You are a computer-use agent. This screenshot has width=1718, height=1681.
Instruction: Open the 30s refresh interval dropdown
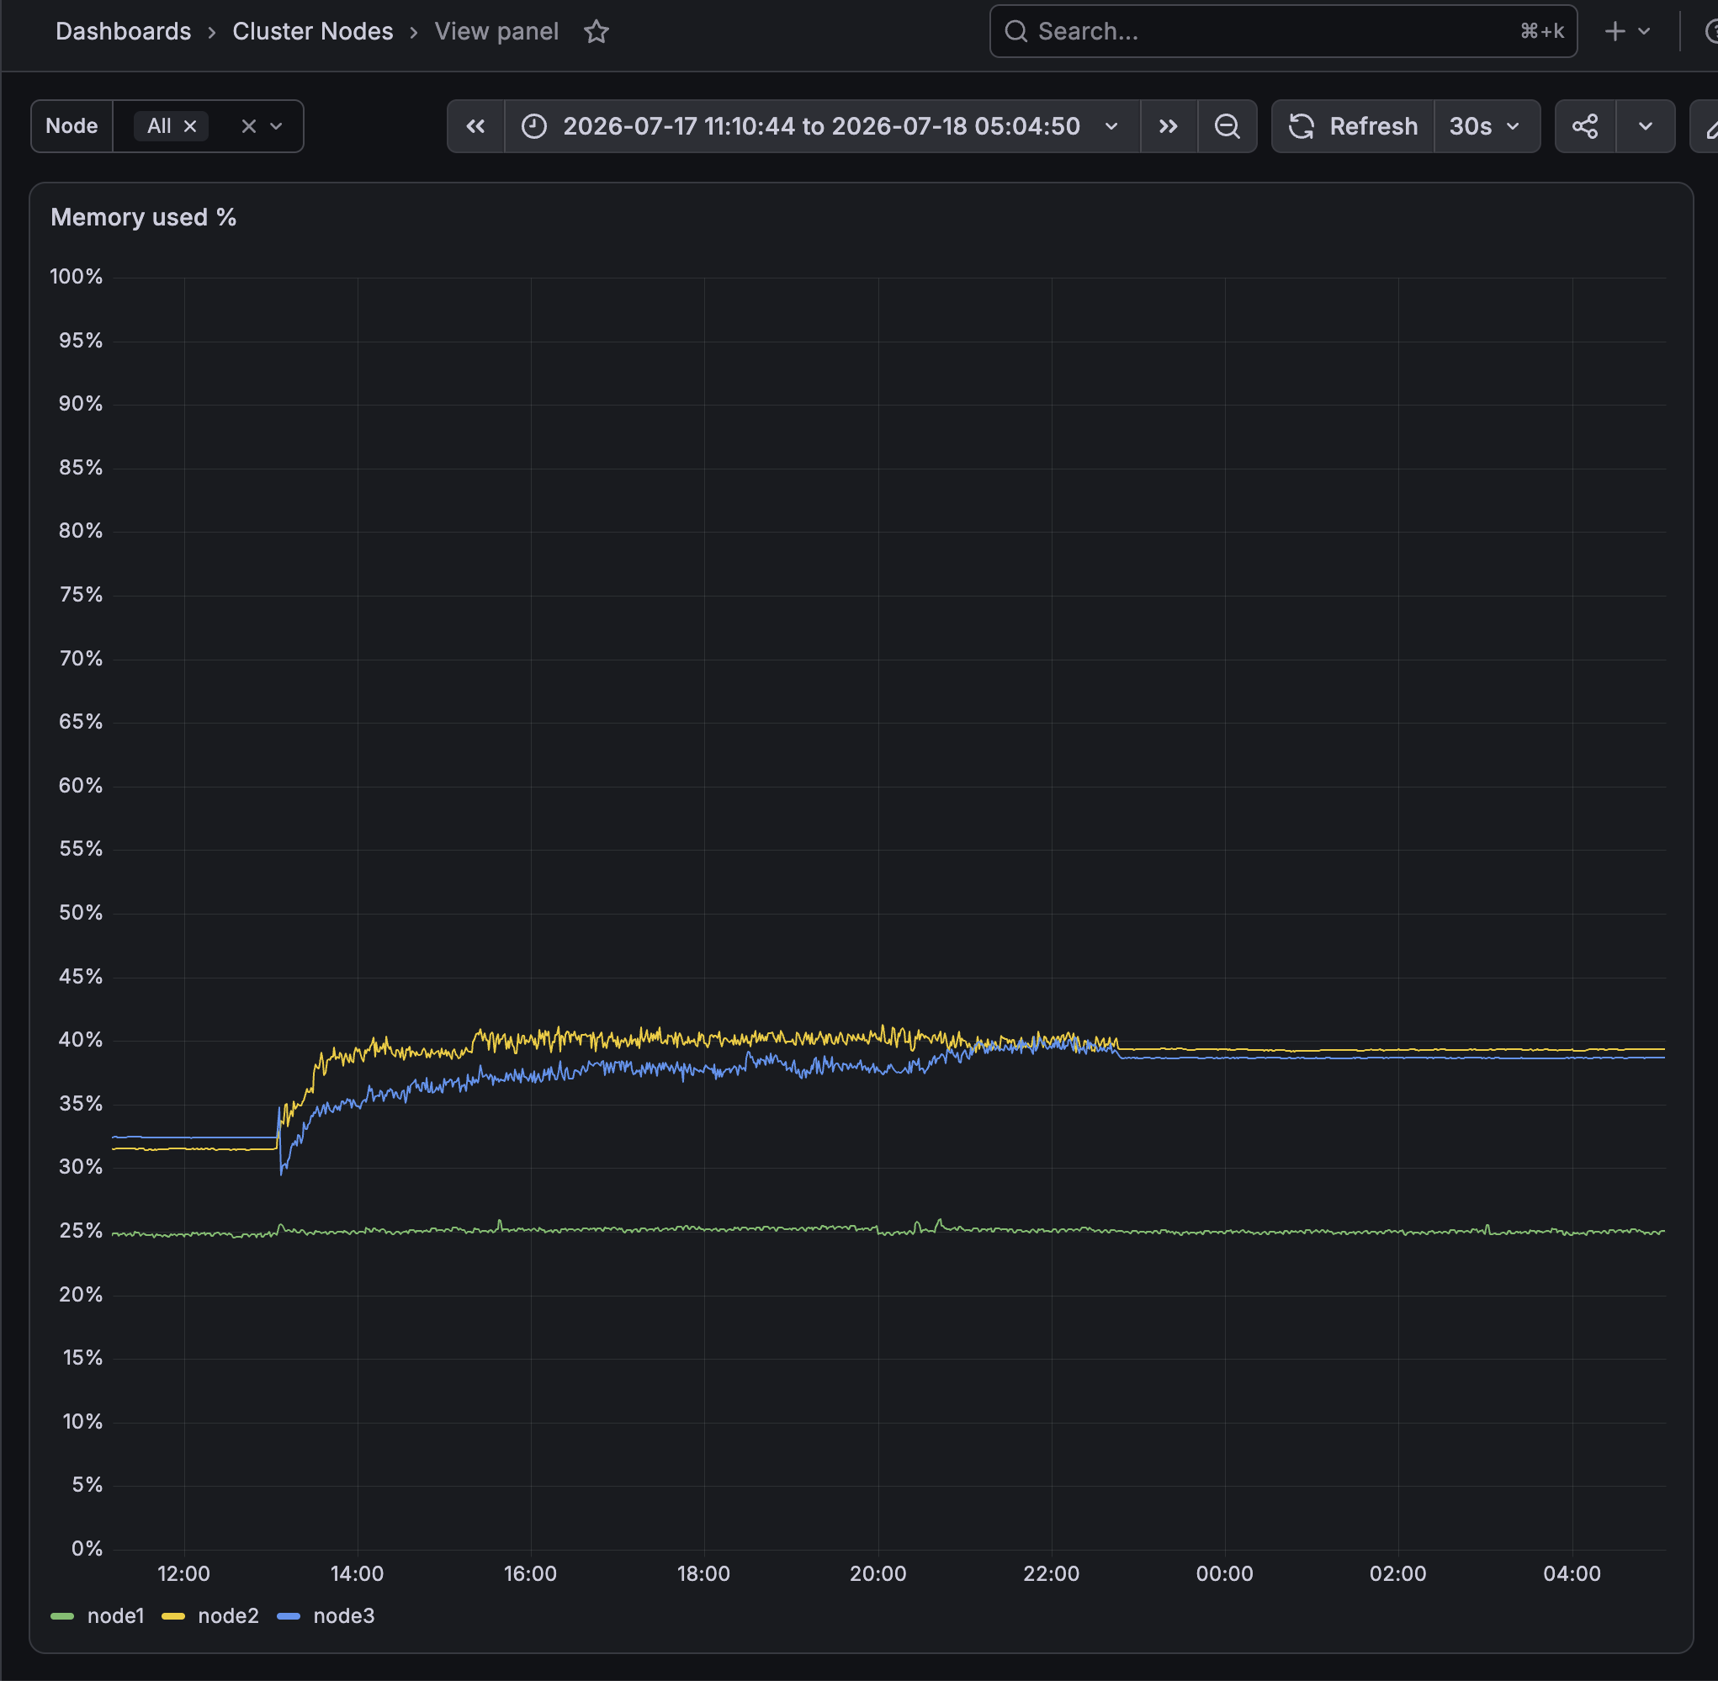[x=1487, y=126]
